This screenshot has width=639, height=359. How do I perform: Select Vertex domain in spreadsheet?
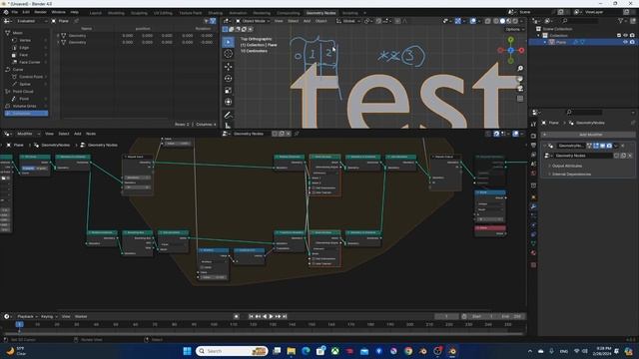tap(24, 40)
